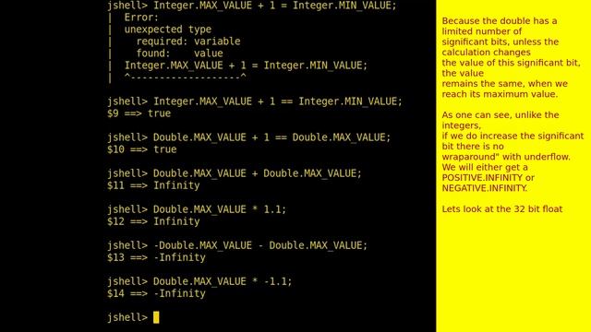Click the "$14 ==> -Infinity" result
This screenshot has height=332, width=591.
[156, 293]
